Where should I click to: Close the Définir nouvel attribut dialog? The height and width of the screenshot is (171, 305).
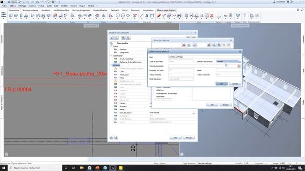click(240, 51)
